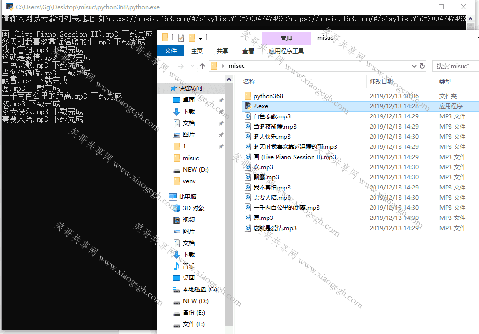Screen dimensions: 479x334
Task: Open pinned 图片 under quick access
Action: (x=189, y=135)
